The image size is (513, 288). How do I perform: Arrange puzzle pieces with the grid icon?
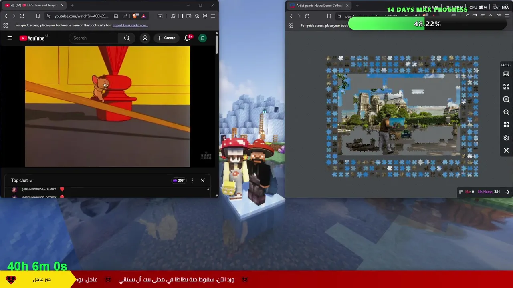[x=506, y=125]
